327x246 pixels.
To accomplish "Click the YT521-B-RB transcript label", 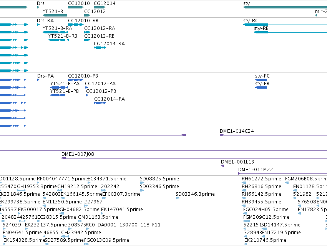I will coord(63,36).
